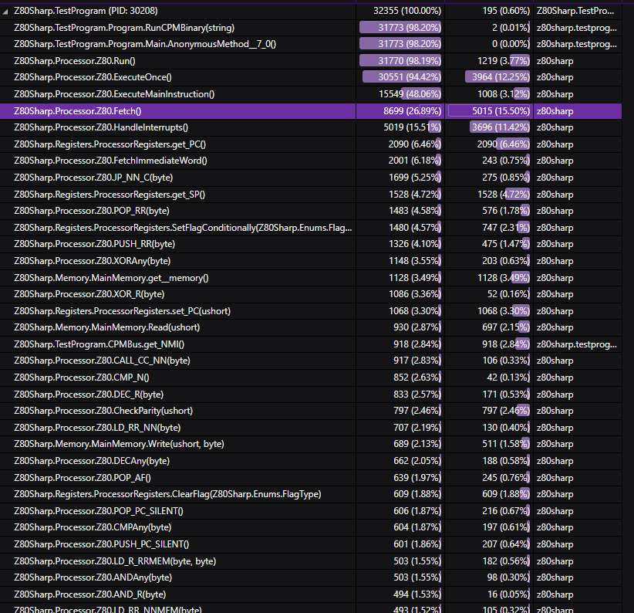Select the Z80.LD_R_RRMEM(byte, byte) row
Viewport: 634px width, 613px height.
point(311,561)
